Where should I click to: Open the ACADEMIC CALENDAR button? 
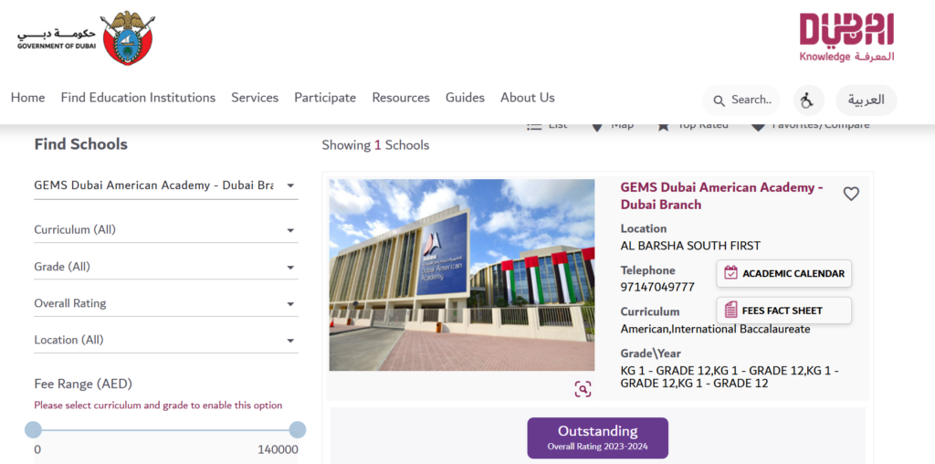(x=783, y=274)
